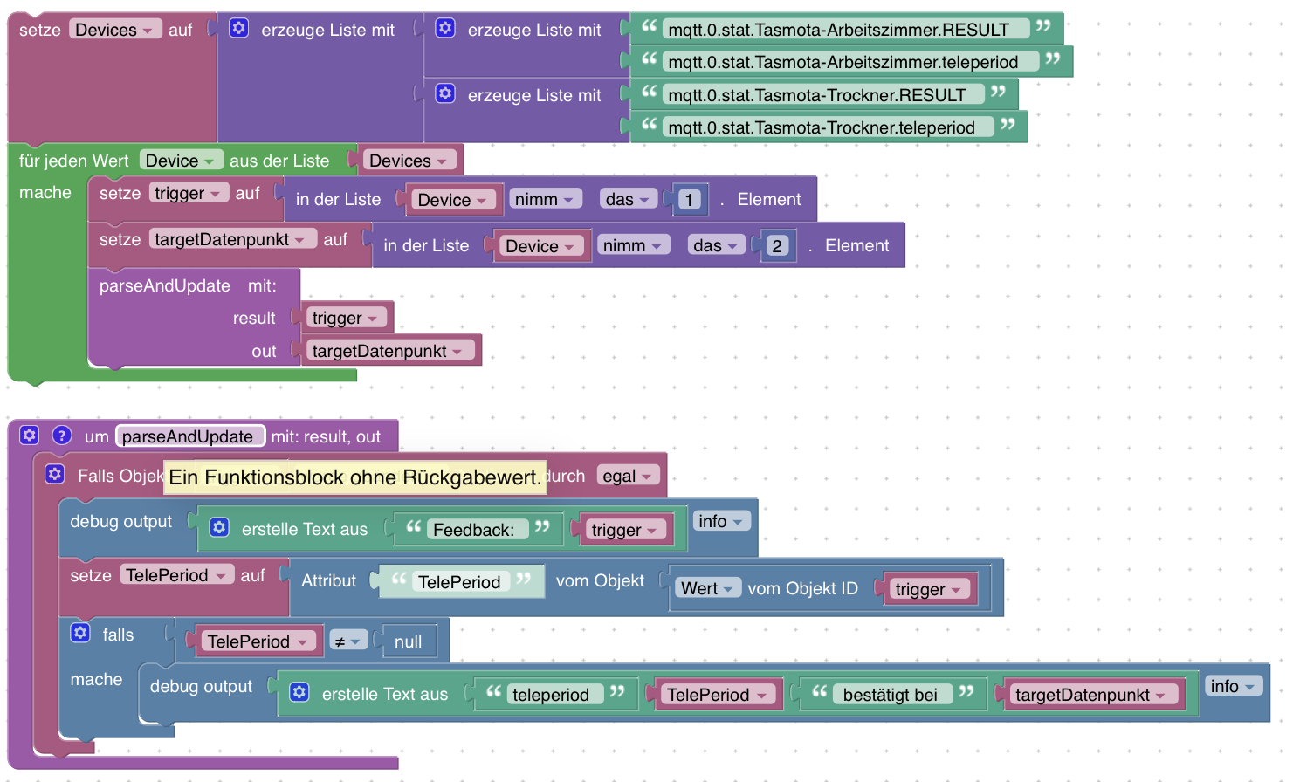Open gear of 'erstelle Text aus' with Feedback
The image size is (1293, 782).
point(219,527)
